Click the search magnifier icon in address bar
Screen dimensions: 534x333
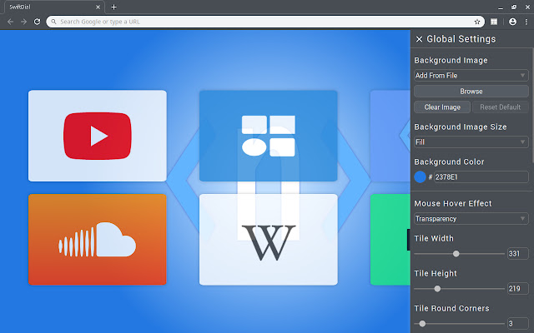coord(53,22)
